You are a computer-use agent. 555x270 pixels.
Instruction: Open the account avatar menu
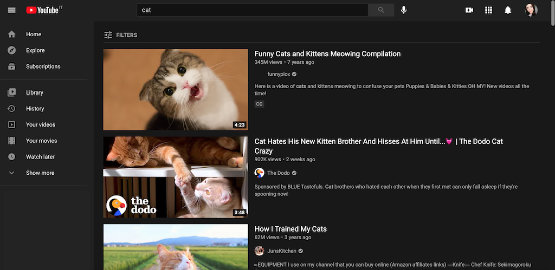tap(531, 10)
